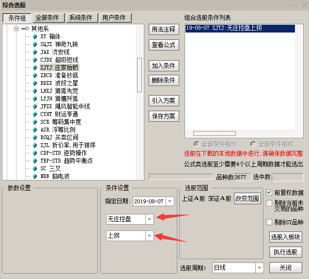
Task: Click the icon beside LYJH 猎鹰歼狐
Action: click(35, 98)
